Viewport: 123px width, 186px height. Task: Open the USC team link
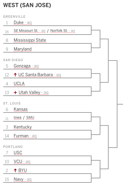point(18,153)
